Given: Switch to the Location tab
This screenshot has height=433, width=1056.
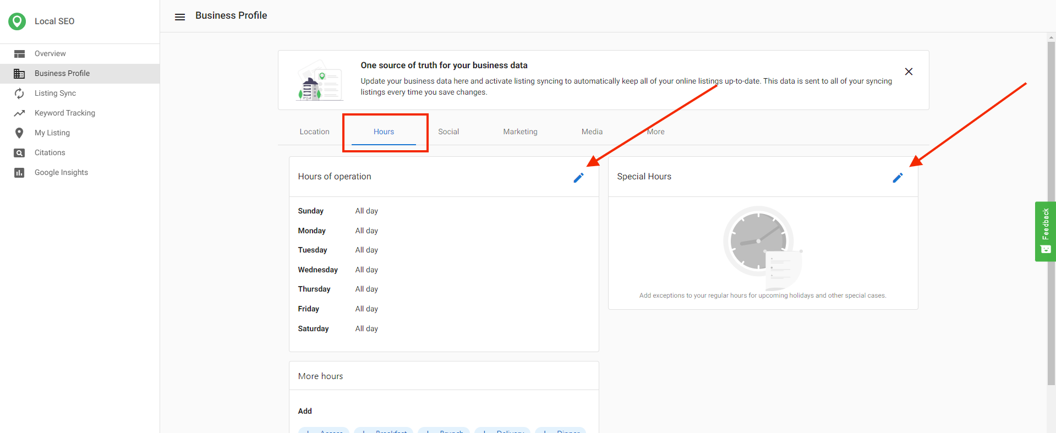Looking at the screenshot, I should [314, 132].
